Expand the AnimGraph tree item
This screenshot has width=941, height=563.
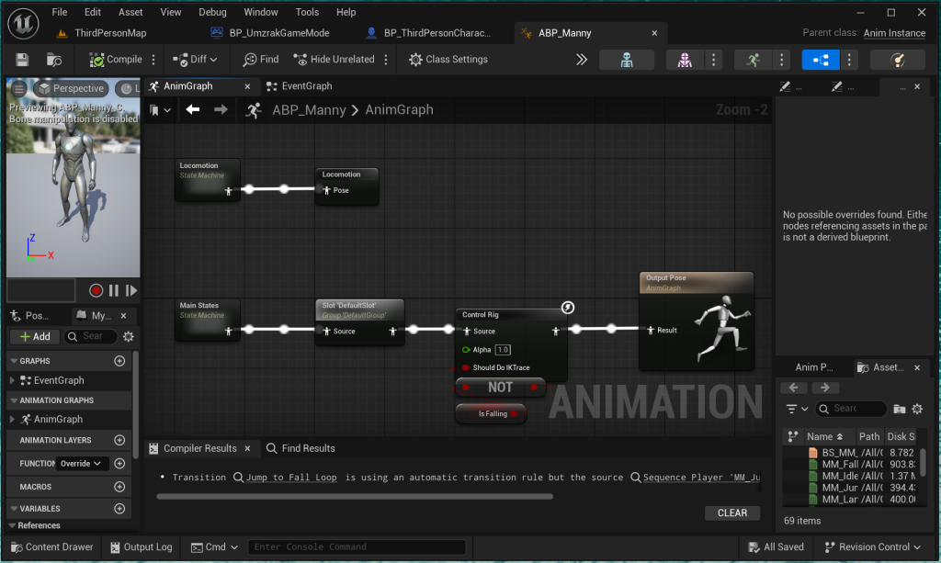13,419
